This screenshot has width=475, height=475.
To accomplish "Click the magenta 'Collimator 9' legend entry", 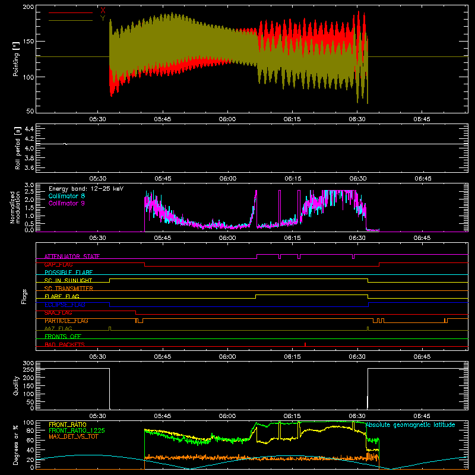I will (66, 203).
